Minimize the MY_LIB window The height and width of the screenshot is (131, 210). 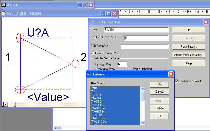pyautogui.click(x=79, y=5)
